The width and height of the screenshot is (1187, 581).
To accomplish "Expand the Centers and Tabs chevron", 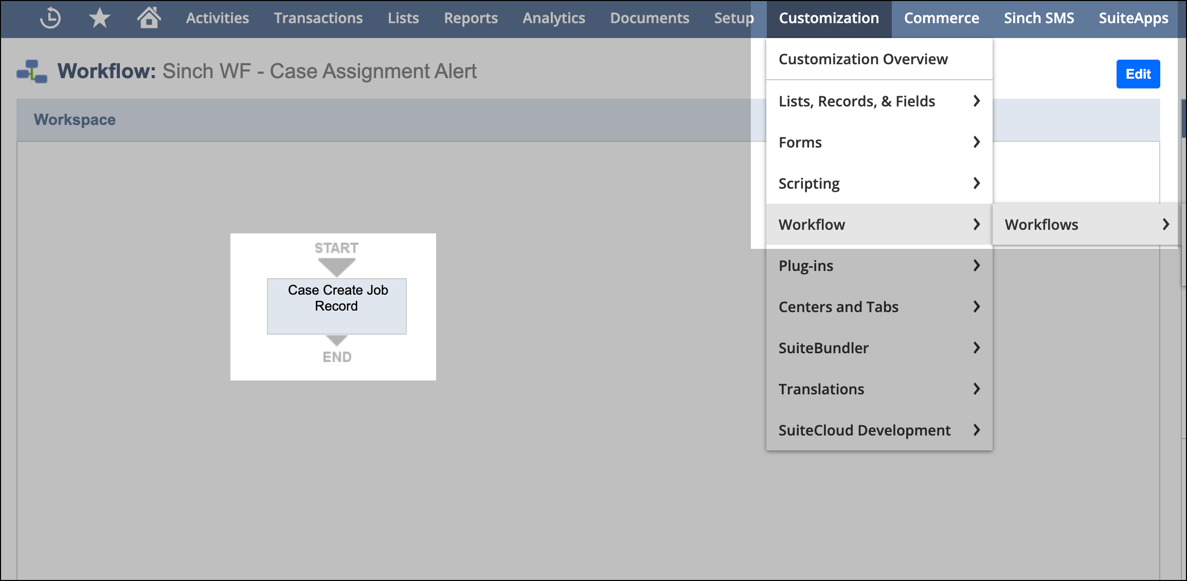I will click(977, 306).
